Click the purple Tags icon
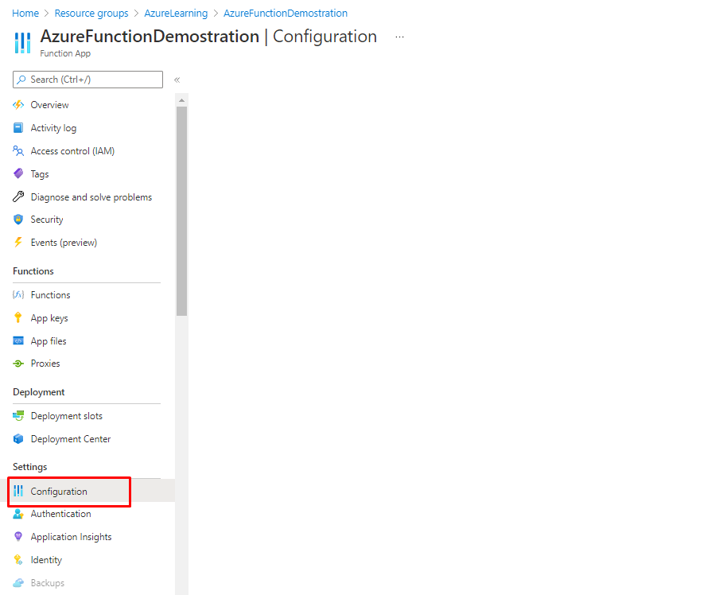727x595 pixels. click(x=18, y=173)
